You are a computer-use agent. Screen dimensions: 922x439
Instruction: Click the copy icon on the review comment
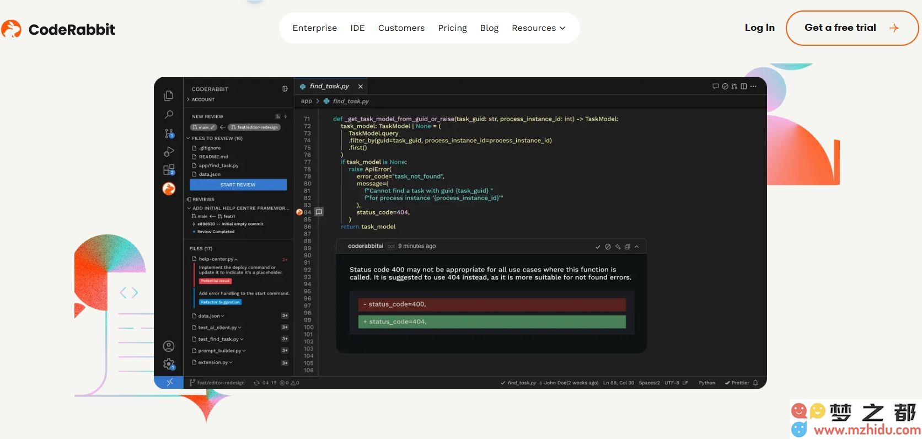pos(627,247)
